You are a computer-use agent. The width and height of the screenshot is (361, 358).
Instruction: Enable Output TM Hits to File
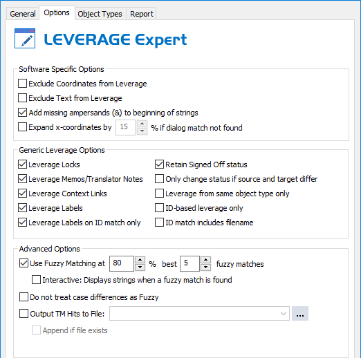tap(24, 314)
